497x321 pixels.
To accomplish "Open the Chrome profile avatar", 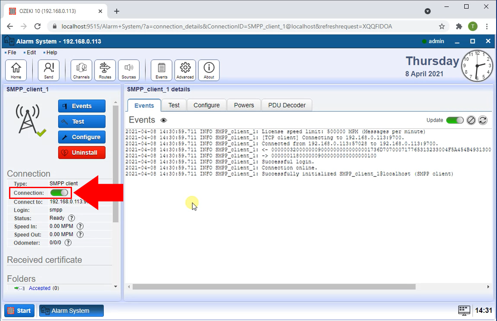I will (472, 26).
